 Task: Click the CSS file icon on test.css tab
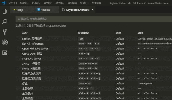(x=38, y=10)
